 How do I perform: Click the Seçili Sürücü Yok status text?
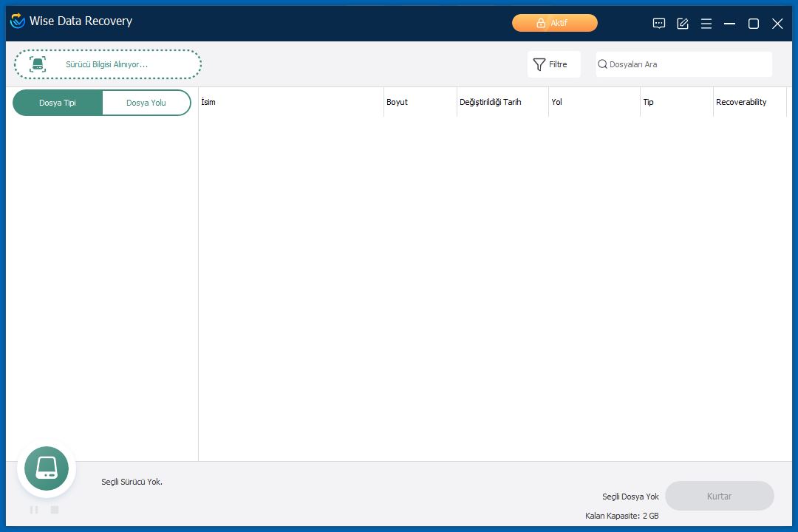click(x=132, y=482)
